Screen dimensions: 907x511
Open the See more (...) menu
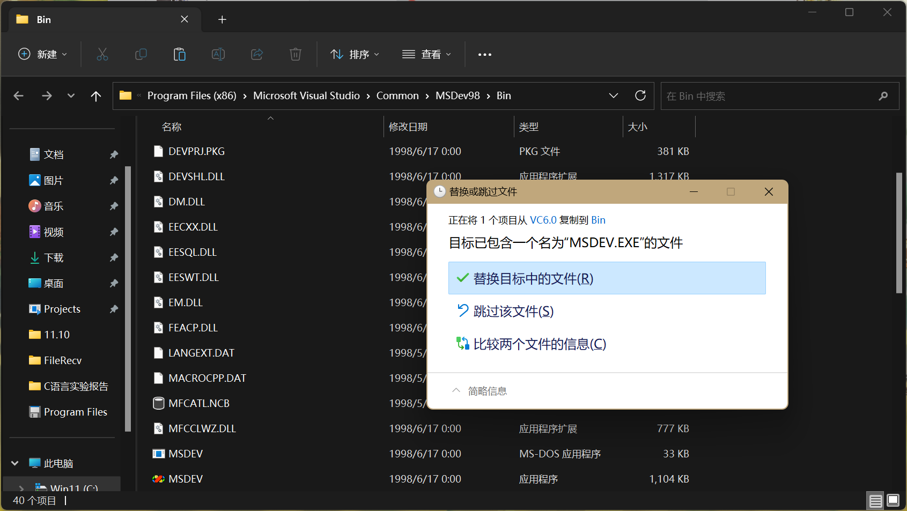(484, 54)
